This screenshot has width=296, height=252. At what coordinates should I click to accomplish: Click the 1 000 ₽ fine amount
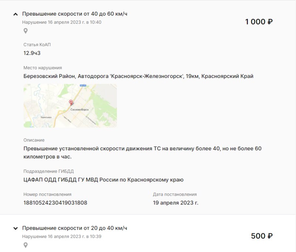pos(259,22)
